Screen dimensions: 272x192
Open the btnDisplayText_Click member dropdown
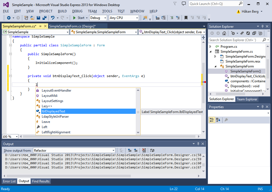pyautogui.click(x=172, y=32)
